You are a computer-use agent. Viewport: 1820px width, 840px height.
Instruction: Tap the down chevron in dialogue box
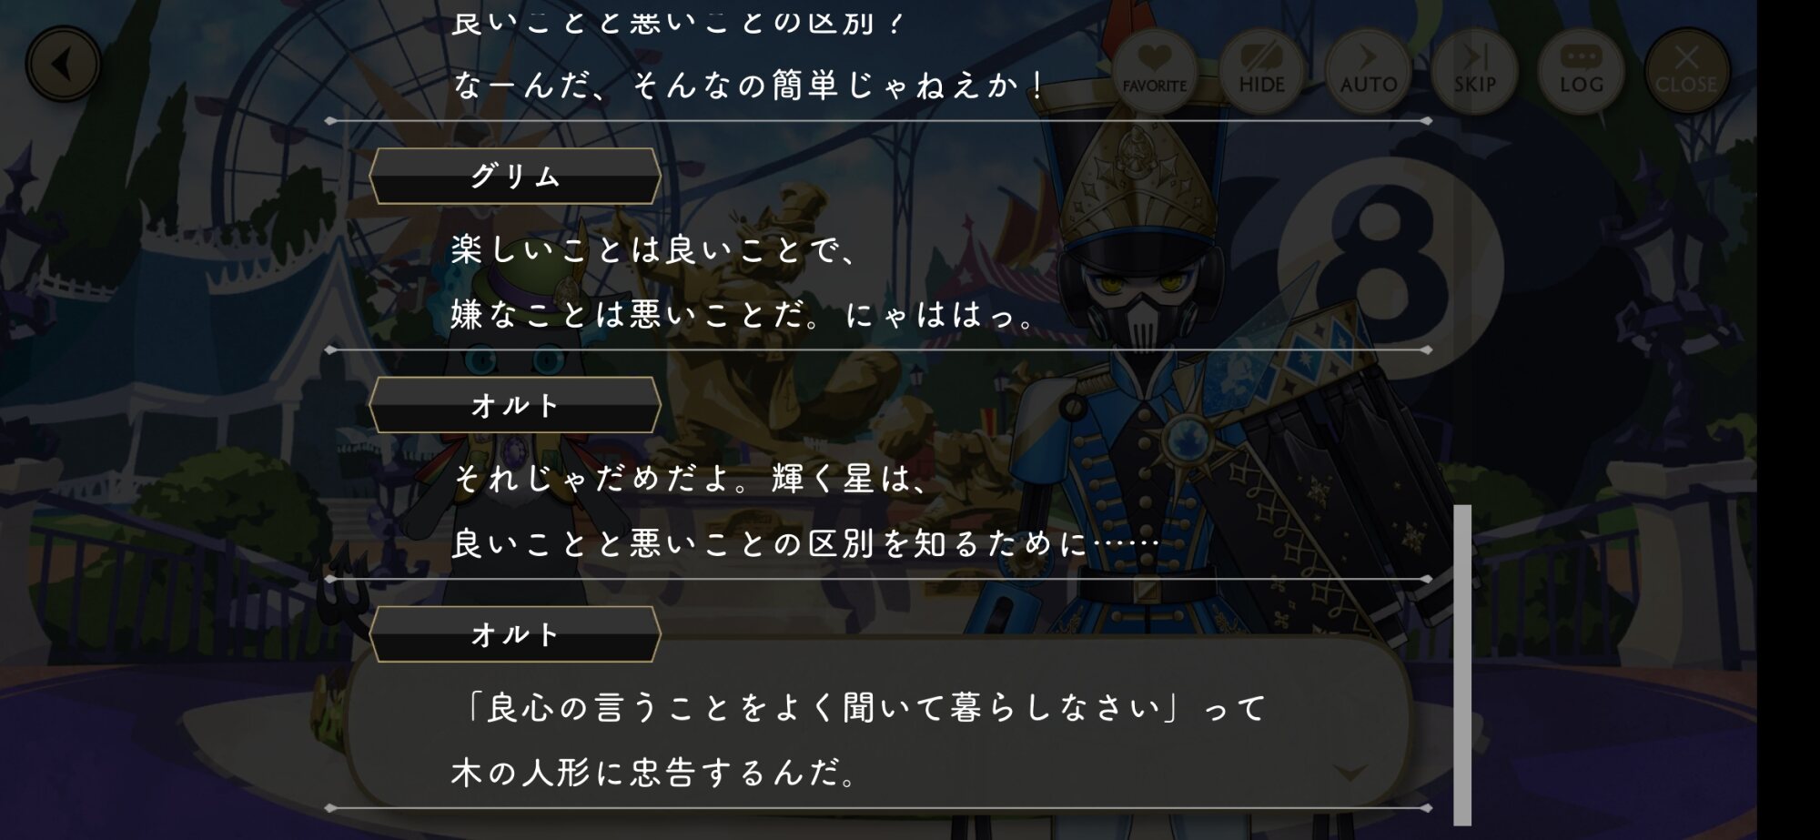[1350, 773]
